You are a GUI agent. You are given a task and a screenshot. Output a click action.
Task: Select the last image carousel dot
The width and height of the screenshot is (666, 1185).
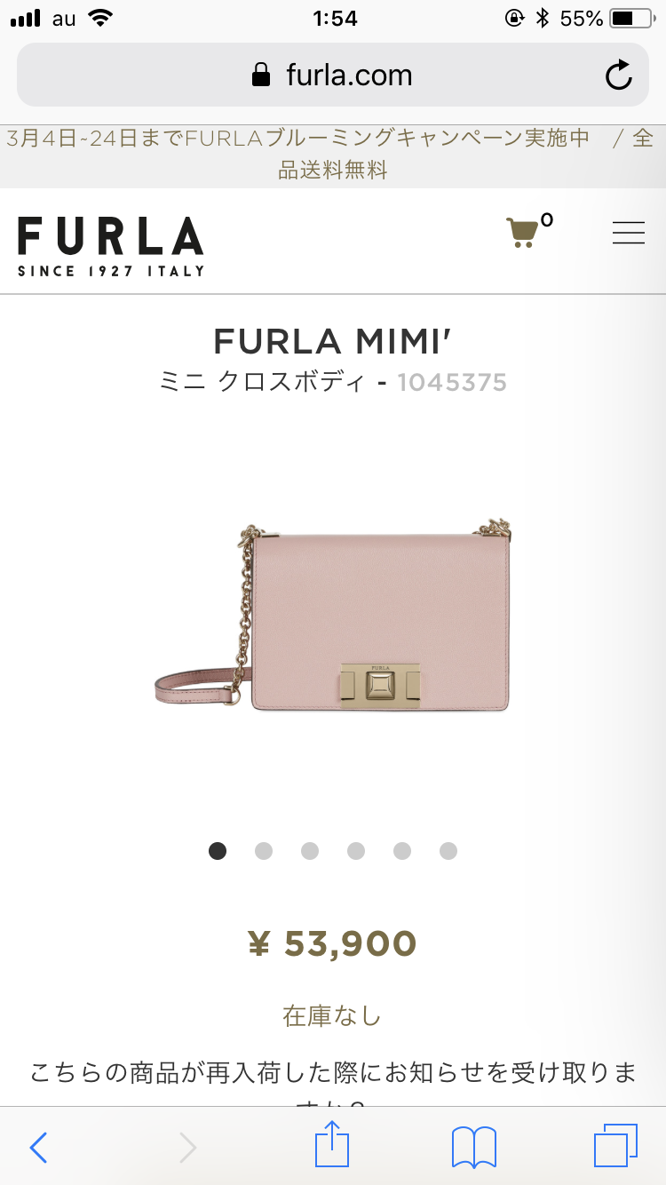(448, 851)
